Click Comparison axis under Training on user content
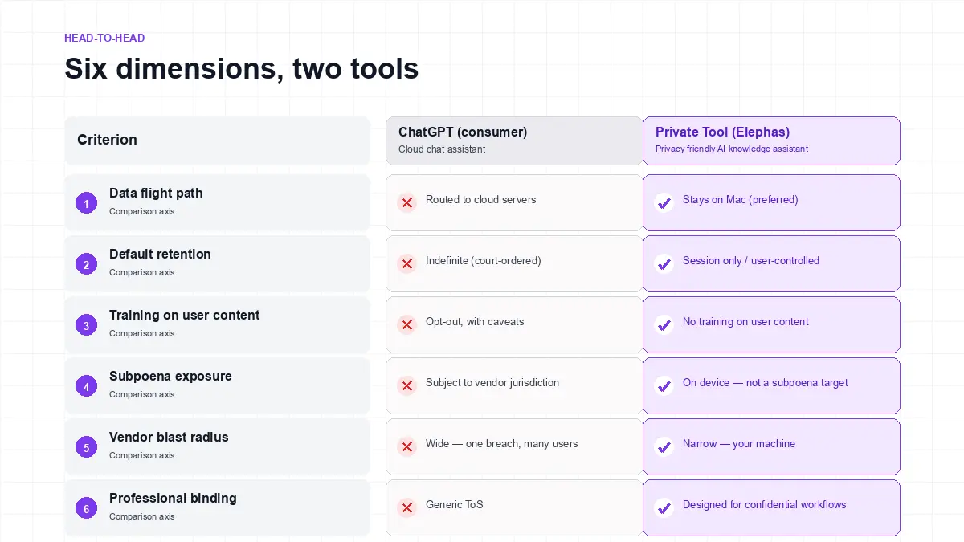The image size is (964, 542). 142,334
